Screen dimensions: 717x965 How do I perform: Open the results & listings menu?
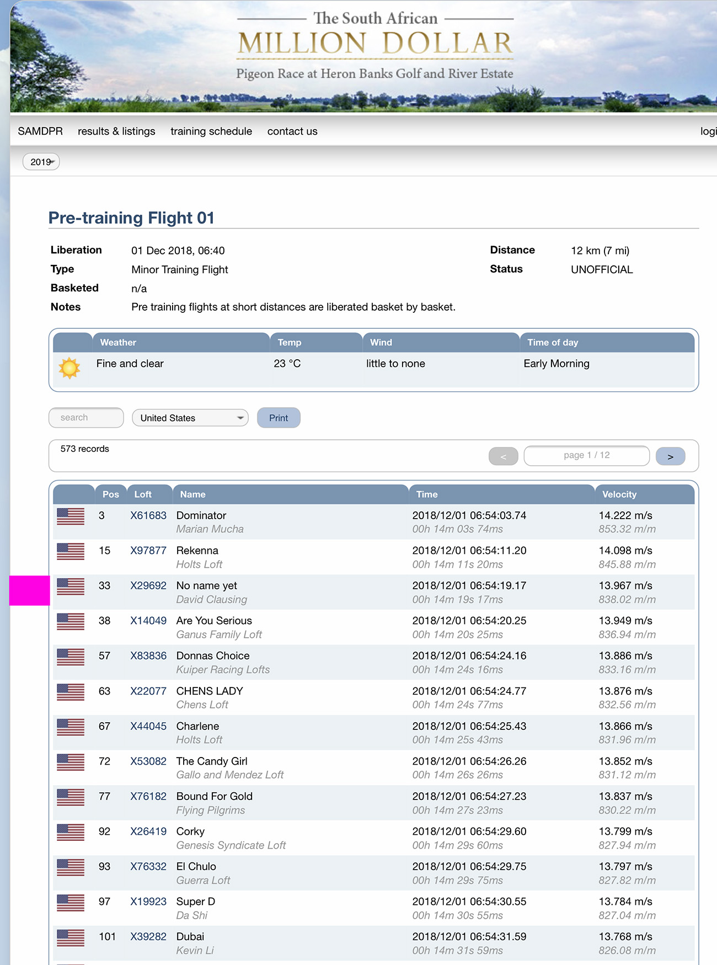(116, 131)
